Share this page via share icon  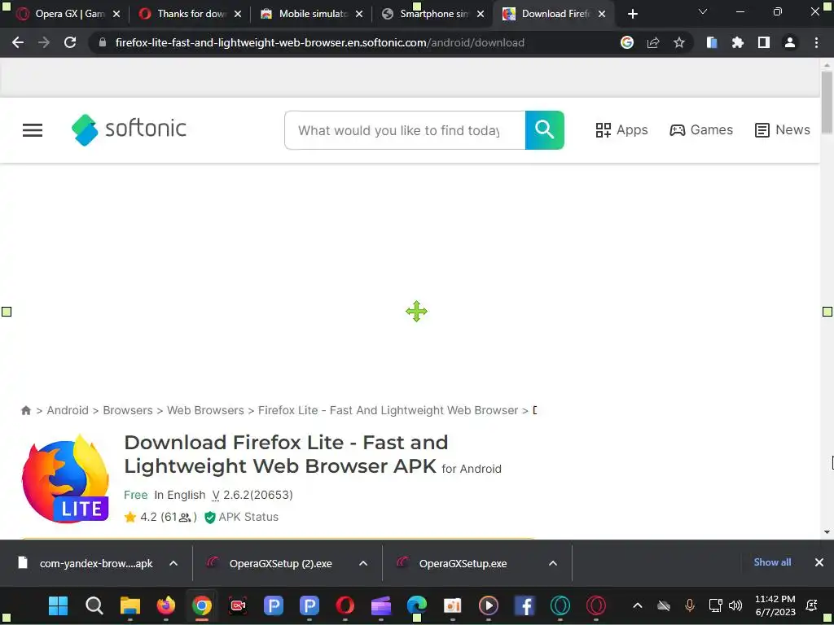pyautogui.click(x=653, y=42)
